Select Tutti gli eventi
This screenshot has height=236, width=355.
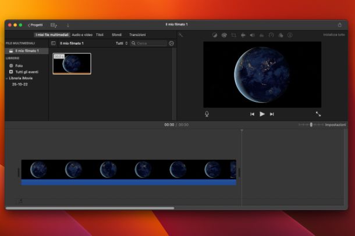[x=23, y=72]
